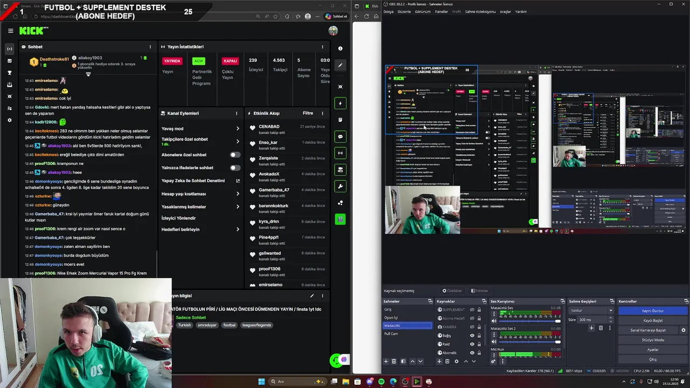Select the Full Cam scene
This screenshot has width=690, height=388.
(x=407, y=334)
